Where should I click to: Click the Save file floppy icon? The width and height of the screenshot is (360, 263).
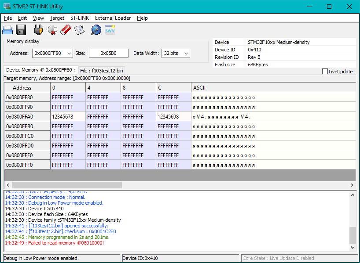[x=21, y=30]
